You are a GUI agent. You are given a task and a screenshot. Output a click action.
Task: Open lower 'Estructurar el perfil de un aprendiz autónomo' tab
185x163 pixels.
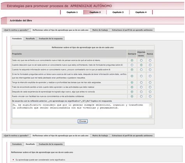[132, 135]
